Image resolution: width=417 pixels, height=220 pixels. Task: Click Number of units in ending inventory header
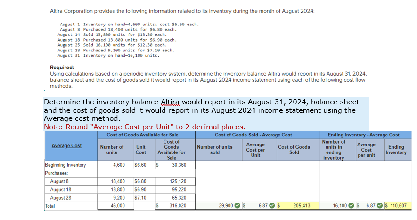coord(334,150)
